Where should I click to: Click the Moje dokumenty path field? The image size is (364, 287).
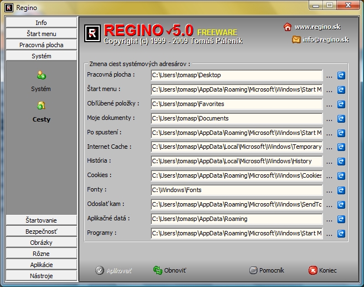click(237, 118)
